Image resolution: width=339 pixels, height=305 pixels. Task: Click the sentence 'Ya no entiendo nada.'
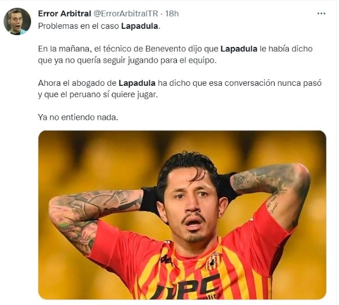(x=78, y=117)
